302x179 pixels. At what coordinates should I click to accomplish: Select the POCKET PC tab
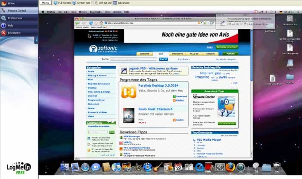click(177, 54)
